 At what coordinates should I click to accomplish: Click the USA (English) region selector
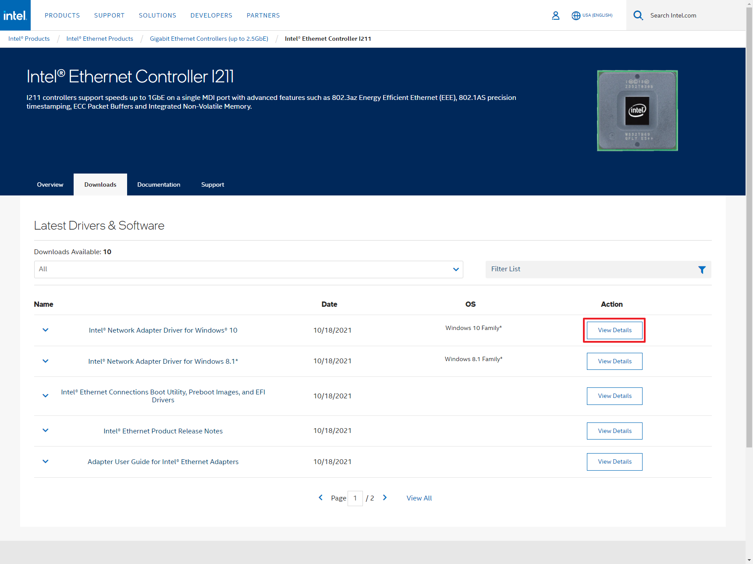(x=597, y=15)
